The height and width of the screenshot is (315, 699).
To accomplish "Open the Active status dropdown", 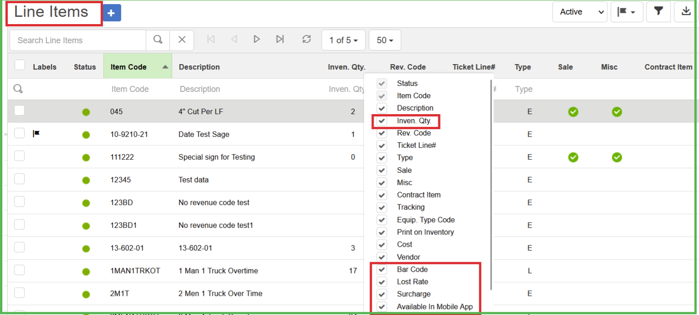I will [579, 12].
